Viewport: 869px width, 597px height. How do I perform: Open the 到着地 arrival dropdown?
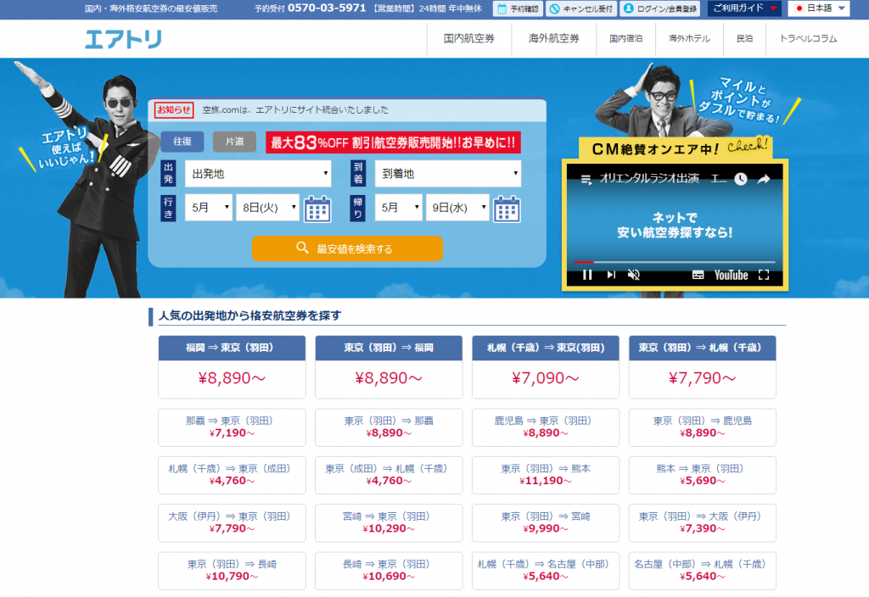448,174
